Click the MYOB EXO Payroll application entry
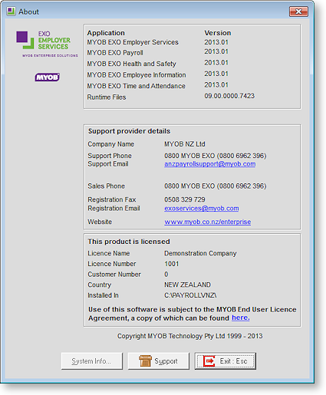Image resolution: width=326 pixels, height=395 pixels. point(115,53)
